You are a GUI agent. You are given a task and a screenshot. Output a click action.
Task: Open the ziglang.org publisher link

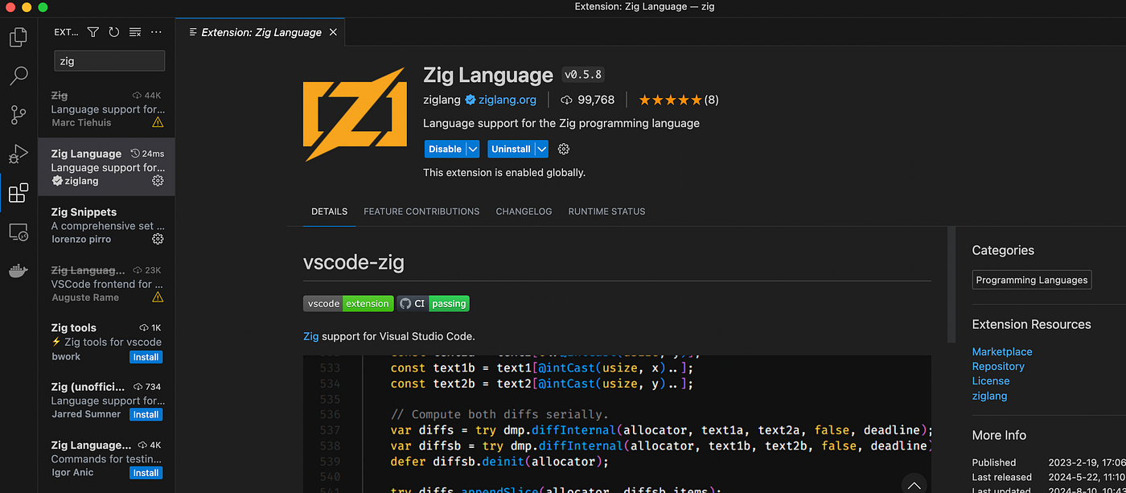(x=508, y=100)
